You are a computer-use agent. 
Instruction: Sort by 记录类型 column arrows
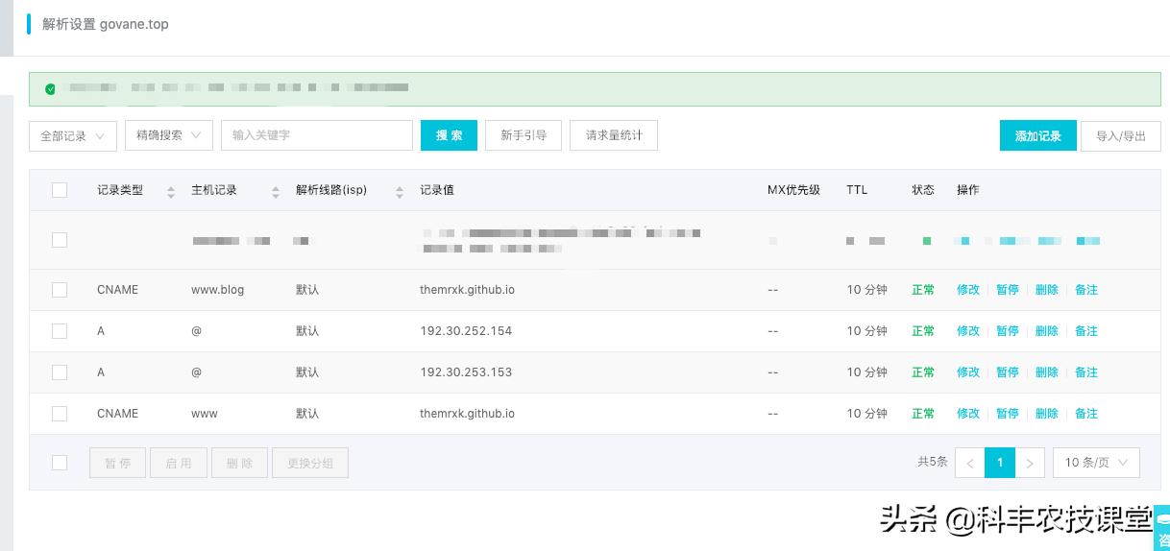click(x=171, y=191)
